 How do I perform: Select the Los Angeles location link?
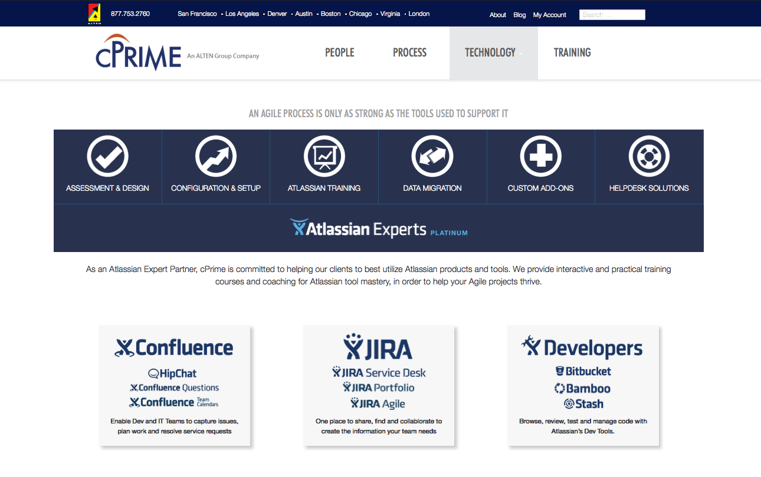(242, 14)
